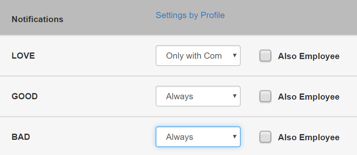This screenshot has height=155, width=357.
Task: Select the LOVE row label
Action: click(x=23, y=56)
